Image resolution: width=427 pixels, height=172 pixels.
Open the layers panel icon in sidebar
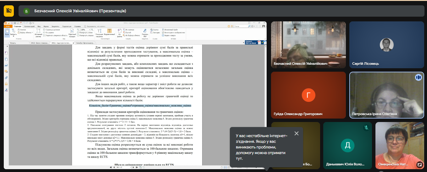(6, 65)
